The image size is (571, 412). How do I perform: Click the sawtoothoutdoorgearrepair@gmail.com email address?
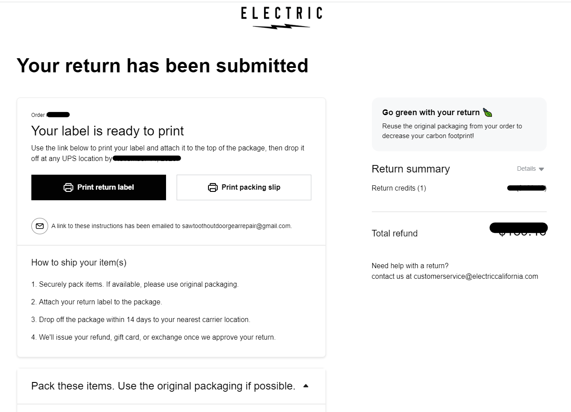(236, 226)
